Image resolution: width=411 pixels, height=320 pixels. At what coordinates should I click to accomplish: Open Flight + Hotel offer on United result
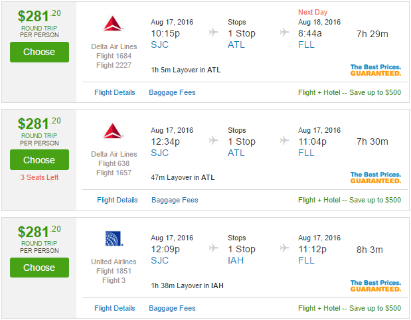click(349, 308)
